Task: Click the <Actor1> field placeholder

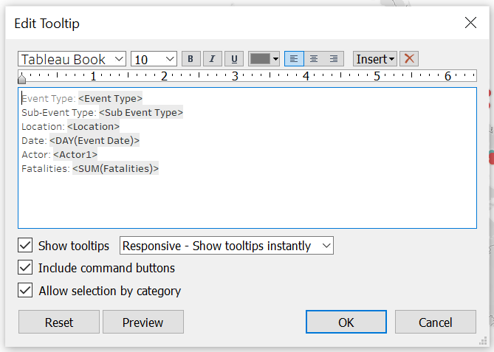Action: 75,154
